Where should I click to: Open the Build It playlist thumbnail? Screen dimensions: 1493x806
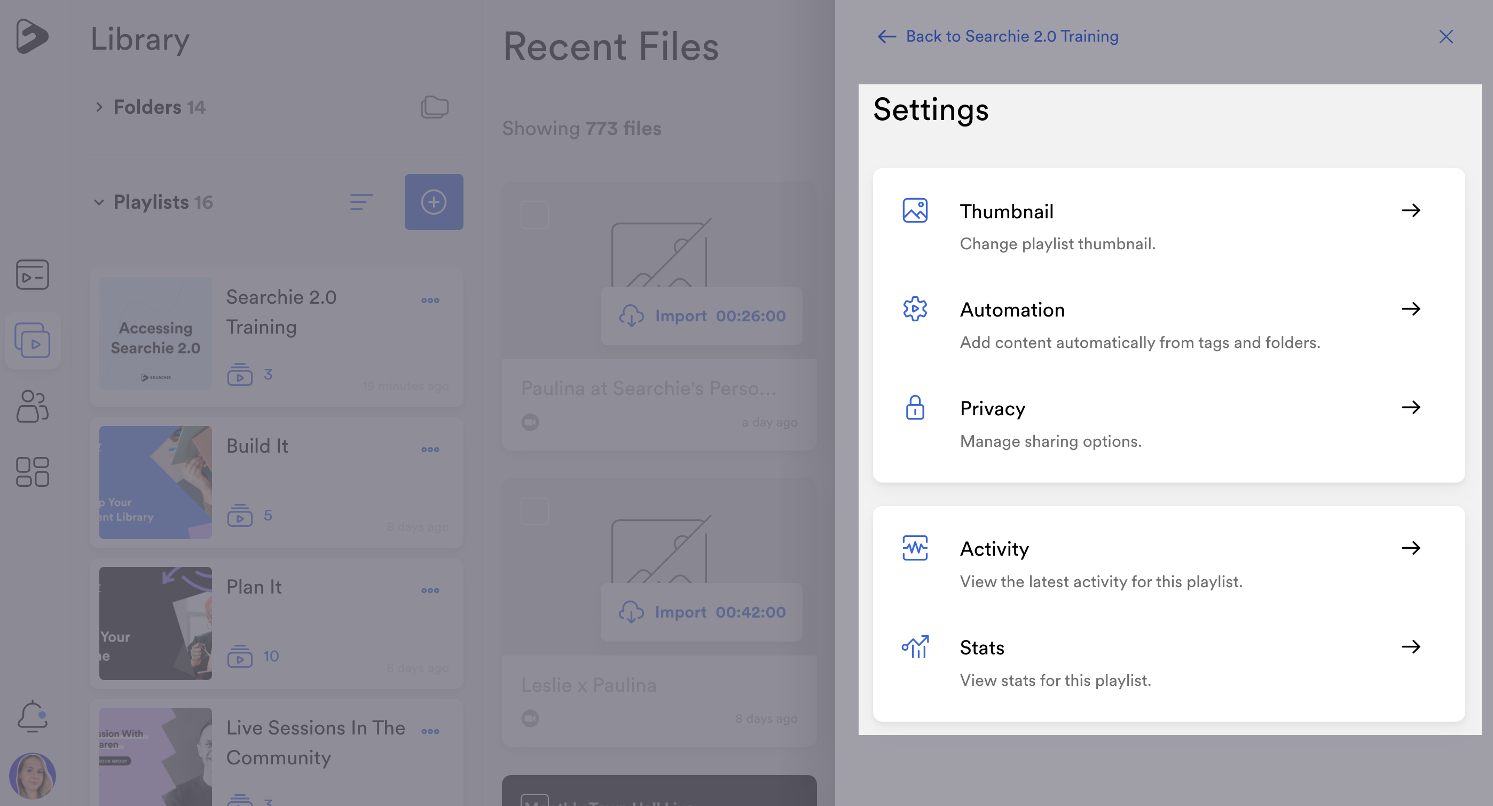point(155,482)
